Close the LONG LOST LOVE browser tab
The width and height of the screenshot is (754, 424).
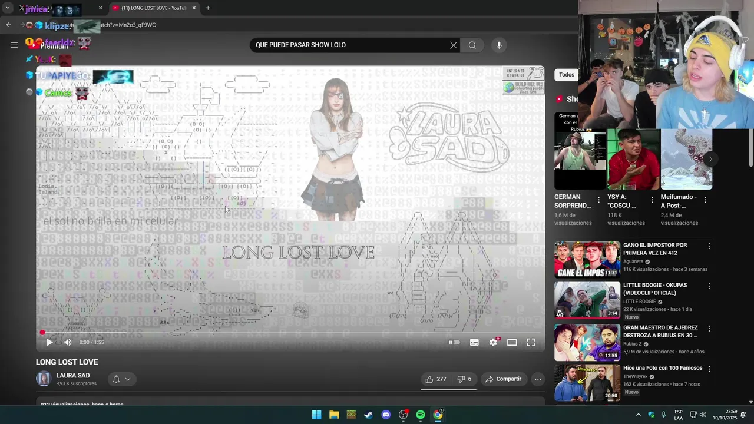[194, 8]
